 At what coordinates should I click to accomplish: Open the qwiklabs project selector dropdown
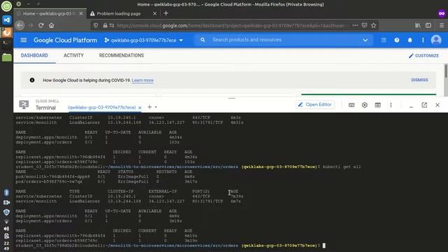coord(143,41)
